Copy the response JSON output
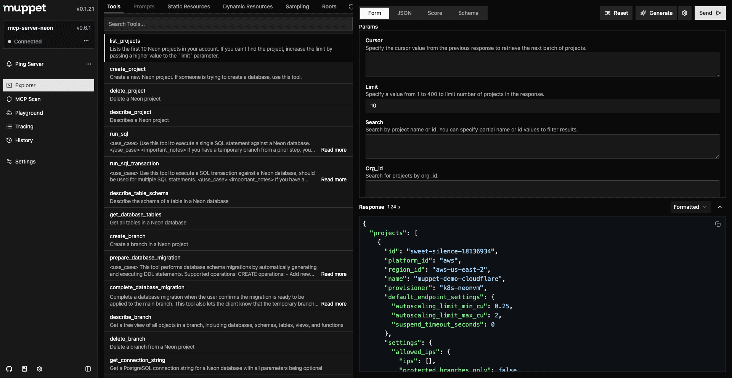Image resolution: width=732 pixels, height=378 pixels. coord(718,224)
